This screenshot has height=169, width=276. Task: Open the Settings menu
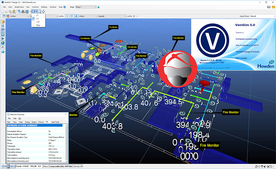[44, 7]
